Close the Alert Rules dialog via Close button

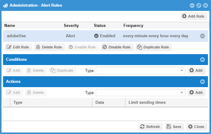[197, 127]
